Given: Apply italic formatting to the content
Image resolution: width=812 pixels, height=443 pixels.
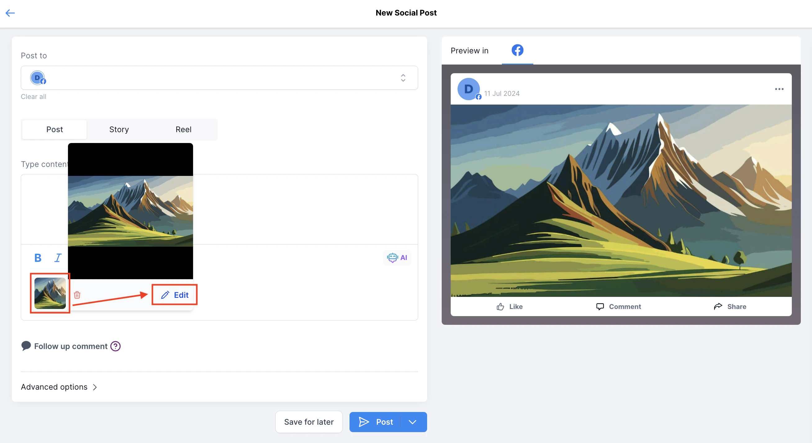Looking at the screenshot, I should [x=57, y=257].
